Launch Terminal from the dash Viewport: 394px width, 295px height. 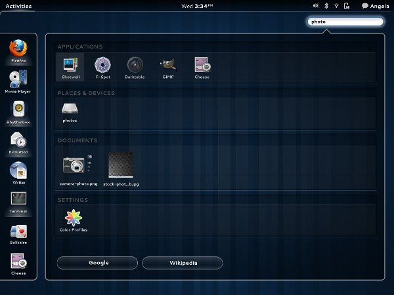[18, 201]
